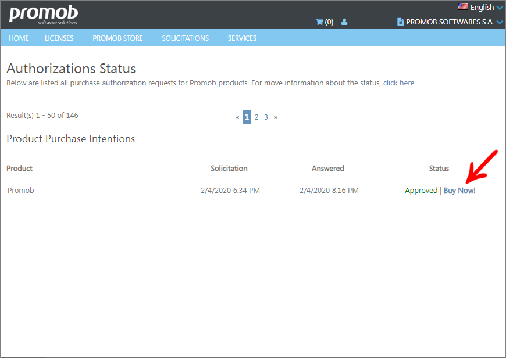Click the US flag language icon

463,6
